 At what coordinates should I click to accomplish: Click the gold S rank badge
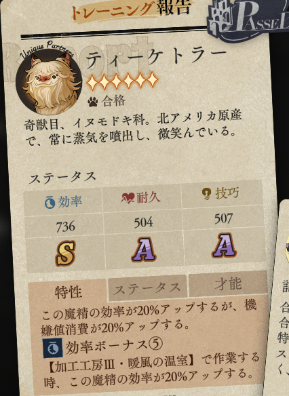(x=66, y=254)
